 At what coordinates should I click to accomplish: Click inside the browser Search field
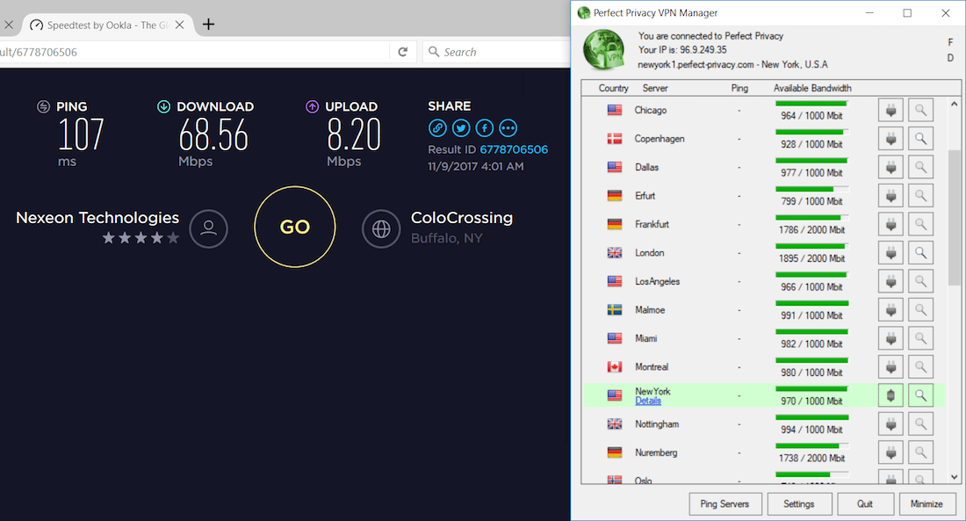click(x=492, y=52)
